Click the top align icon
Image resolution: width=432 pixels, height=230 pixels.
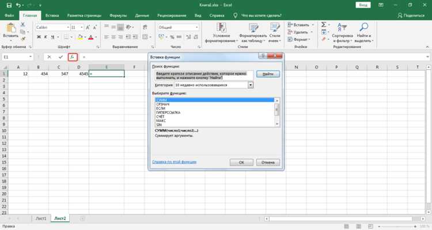[107, 27]
